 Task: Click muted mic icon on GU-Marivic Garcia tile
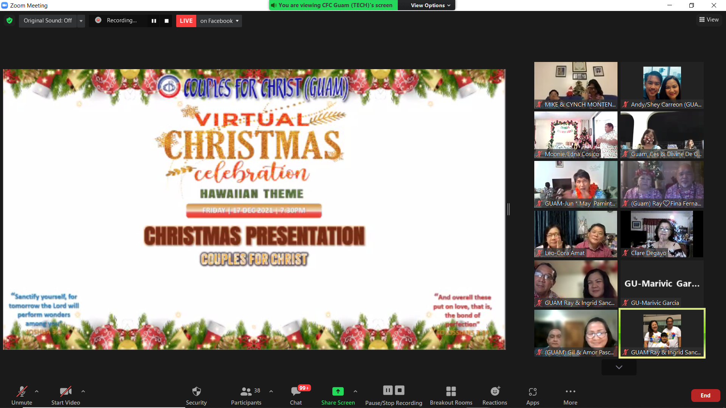pyautogui.click(x=625, y=303)
